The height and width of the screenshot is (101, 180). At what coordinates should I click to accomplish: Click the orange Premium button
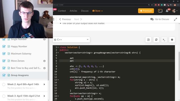pos(146,11)
